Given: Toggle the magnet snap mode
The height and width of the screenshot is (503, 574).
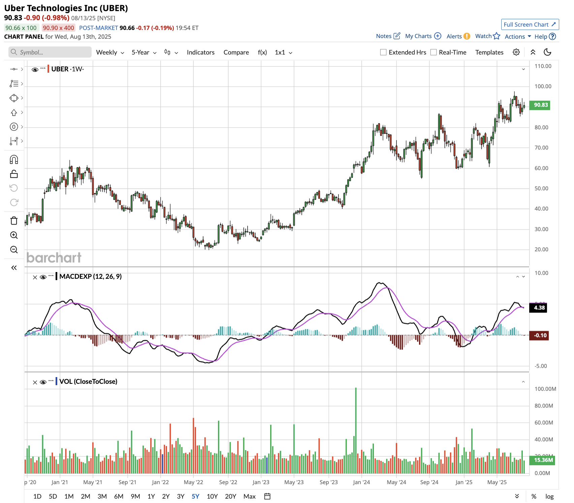Looking at the screenshot, I should point(14,159).
